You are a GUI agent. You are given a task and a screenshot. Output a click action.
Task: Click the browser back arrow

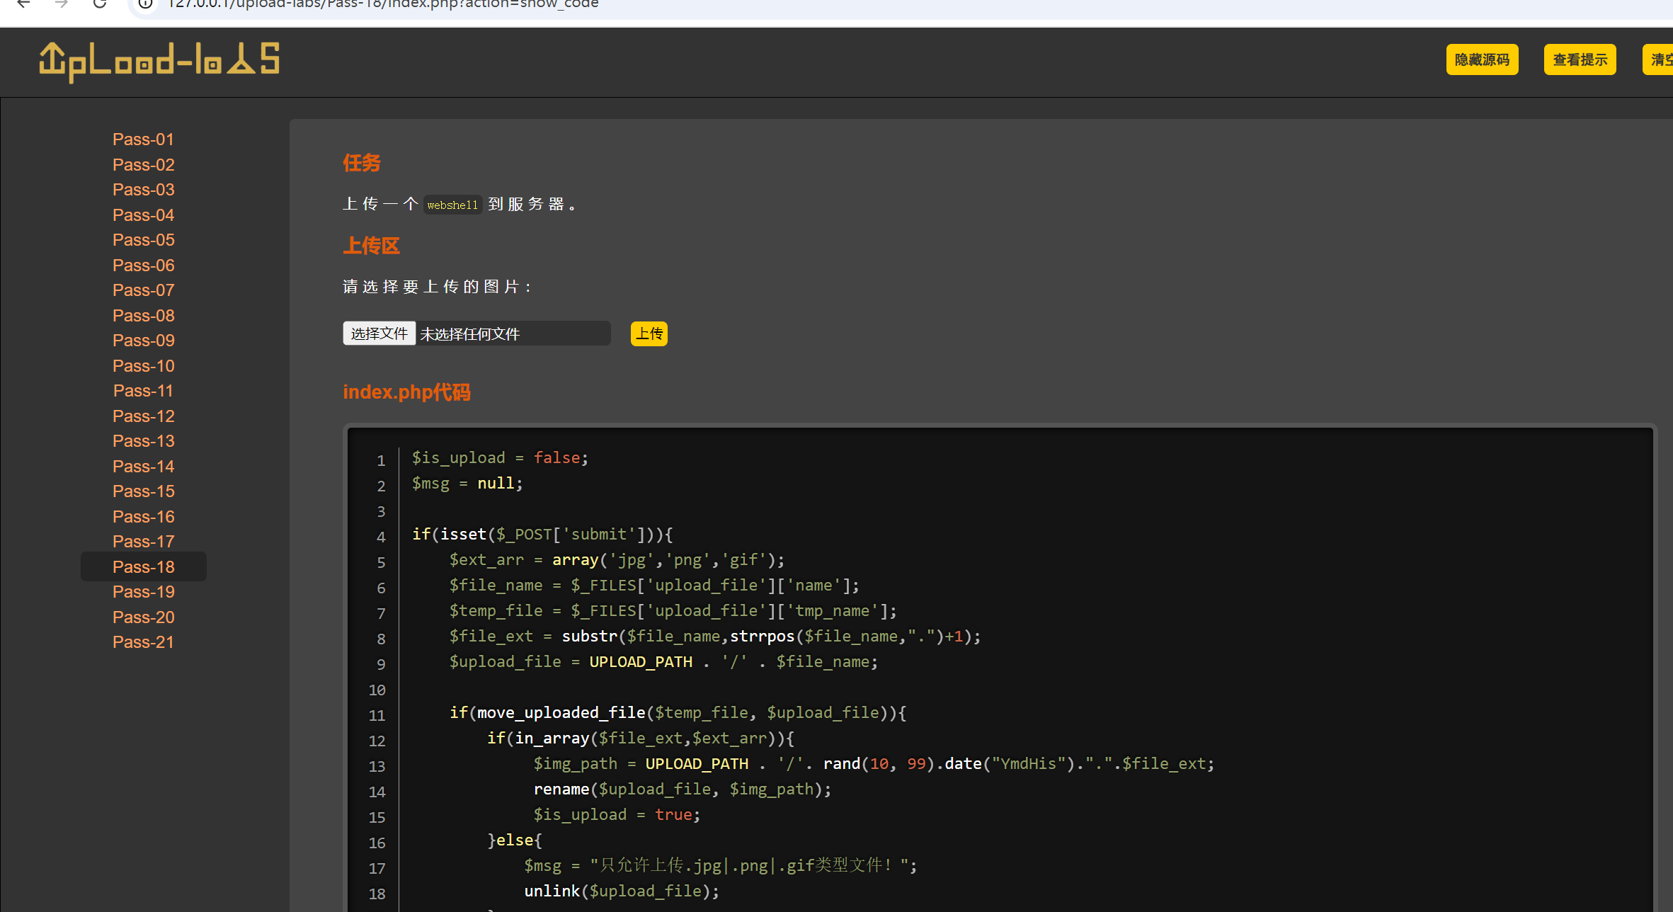[x=23, y=4]
